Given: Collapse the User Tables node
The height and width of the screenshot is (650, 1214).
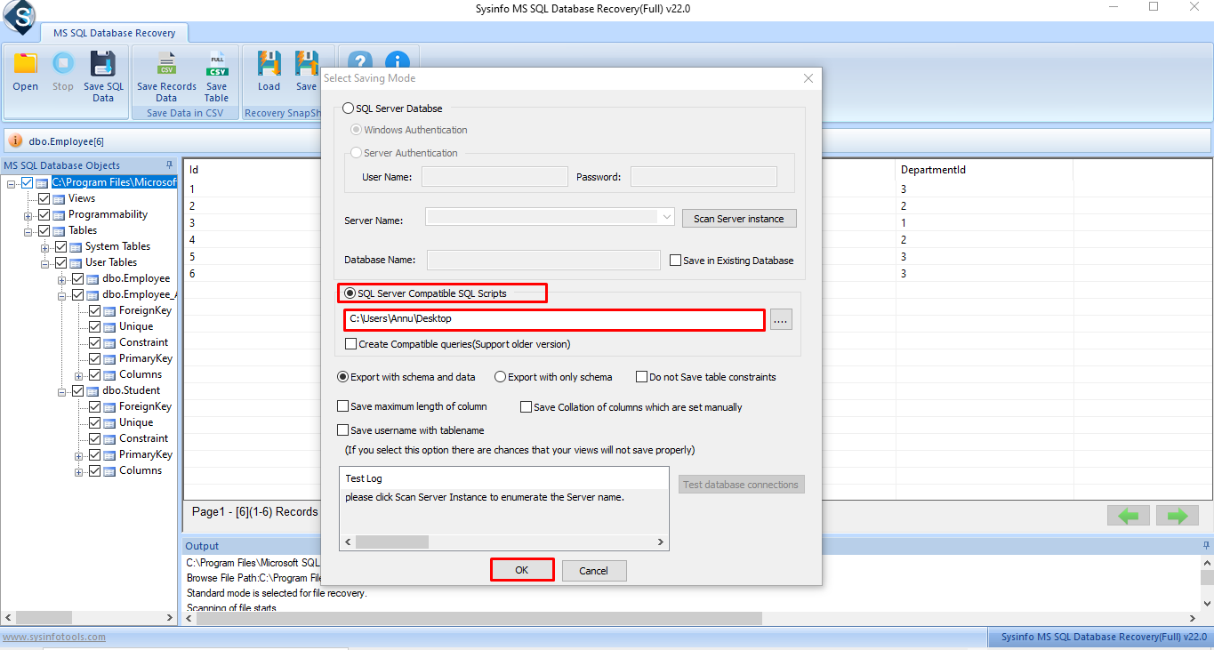Looking at the screenshot, I should [45, 263].
